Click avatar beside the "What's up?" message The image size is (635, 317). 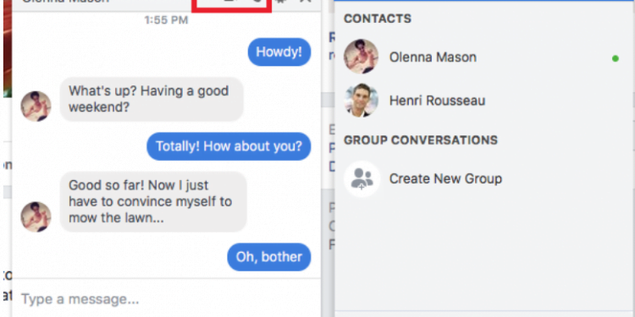point(36,106)
